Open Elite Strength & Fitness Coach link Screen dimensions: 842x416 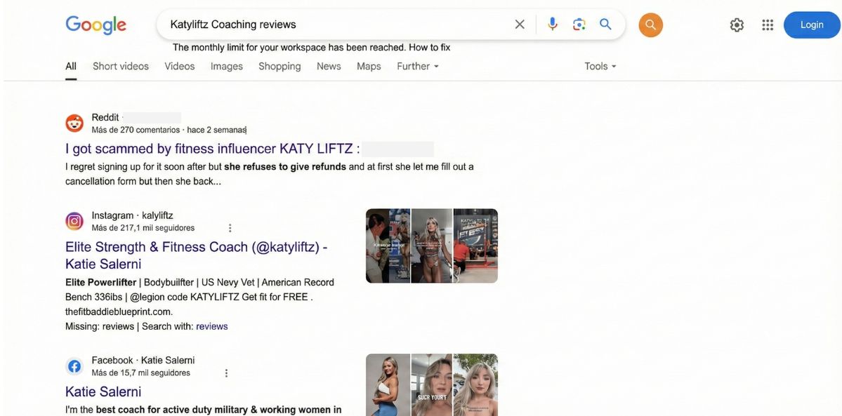point(197,255)
